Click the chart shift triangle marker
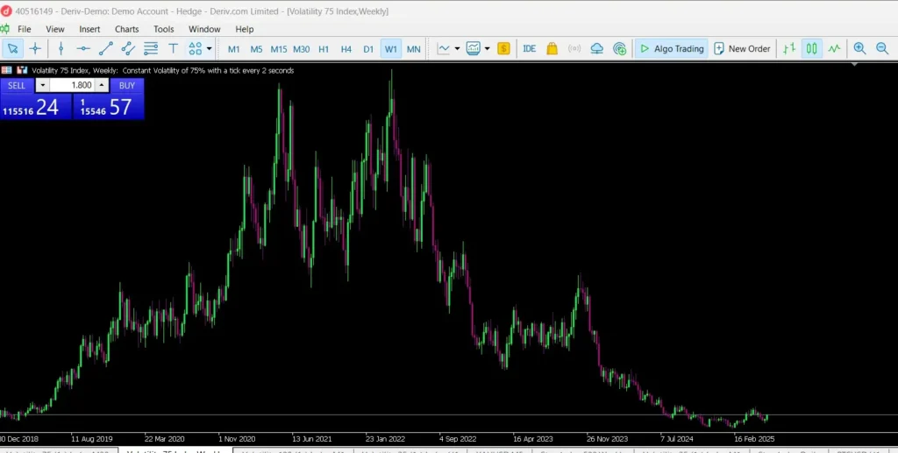Viewport: 898px width, 453px height. pos(854,65)
